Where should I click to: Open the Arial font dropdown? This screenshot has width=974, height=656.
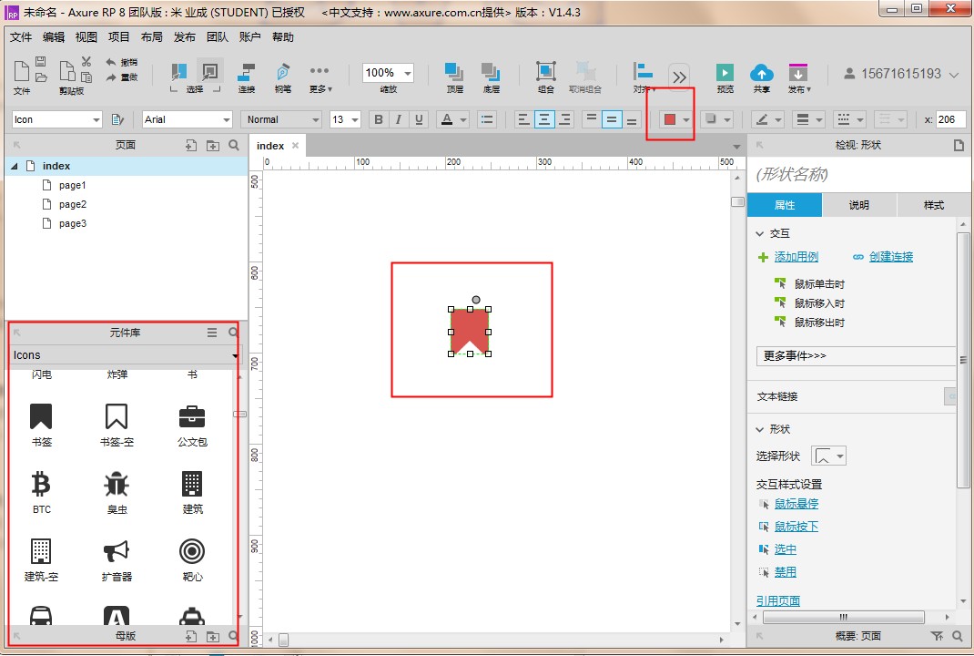coord(228,119)
